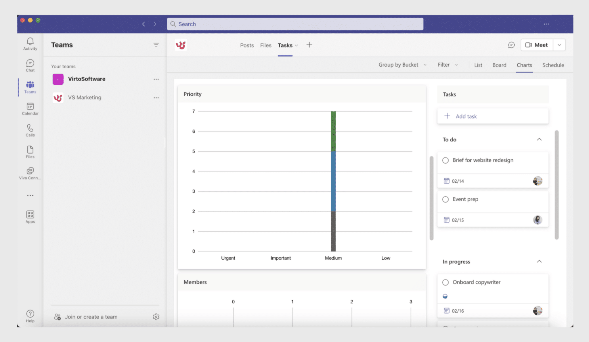Screen dimensions: 589x342
Task: Switch to the Posts tab
Action: point(246,45)
